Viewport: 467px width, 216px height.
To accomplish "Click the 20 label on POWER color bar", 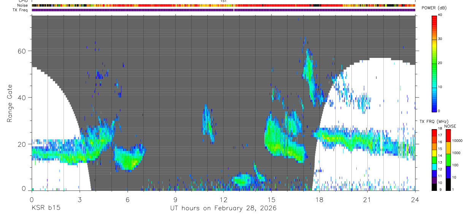I will (440, 63).
